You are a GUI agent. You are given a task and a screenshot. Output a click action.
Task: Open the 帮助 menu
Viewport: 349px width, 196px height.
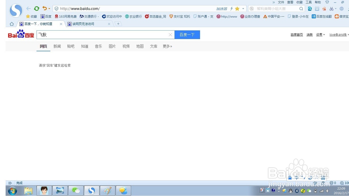point(318,2)
